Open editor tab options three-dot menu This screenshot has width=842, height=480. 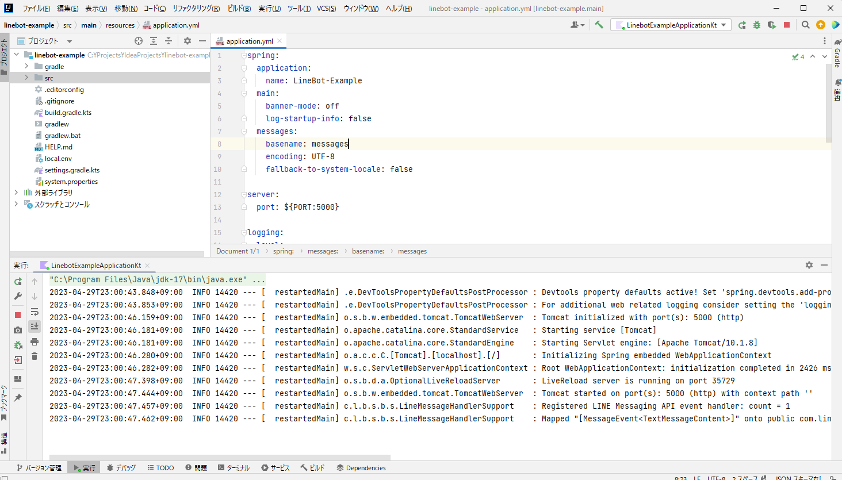point(825,41)
